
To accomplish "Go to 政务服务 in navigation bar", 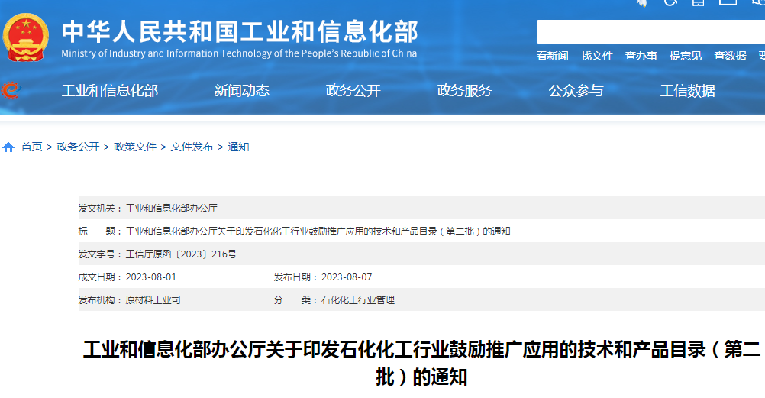I will click(x=464, y=91).
